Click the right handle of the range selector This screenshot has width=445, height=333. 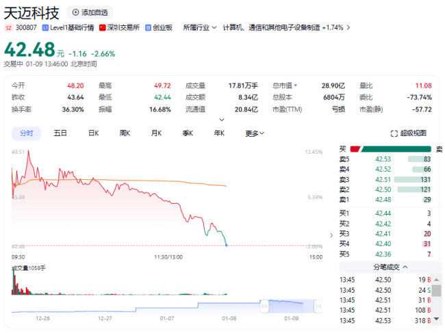click(x=318, y=306)
